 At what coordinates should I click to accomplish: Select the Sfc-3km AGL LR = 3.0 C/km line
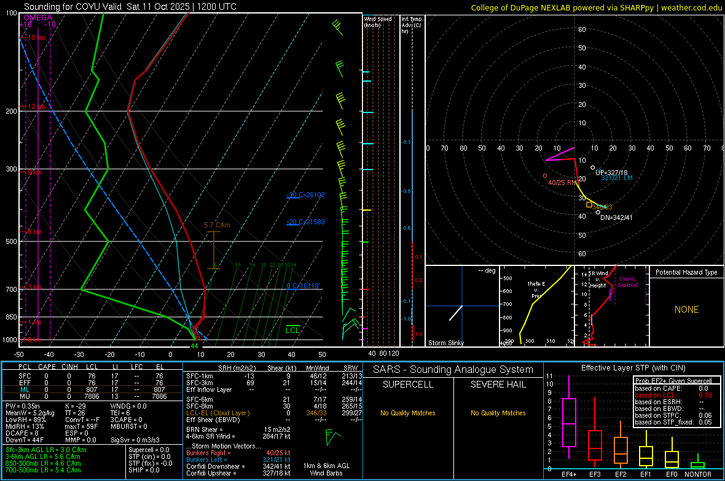[46, 450]
